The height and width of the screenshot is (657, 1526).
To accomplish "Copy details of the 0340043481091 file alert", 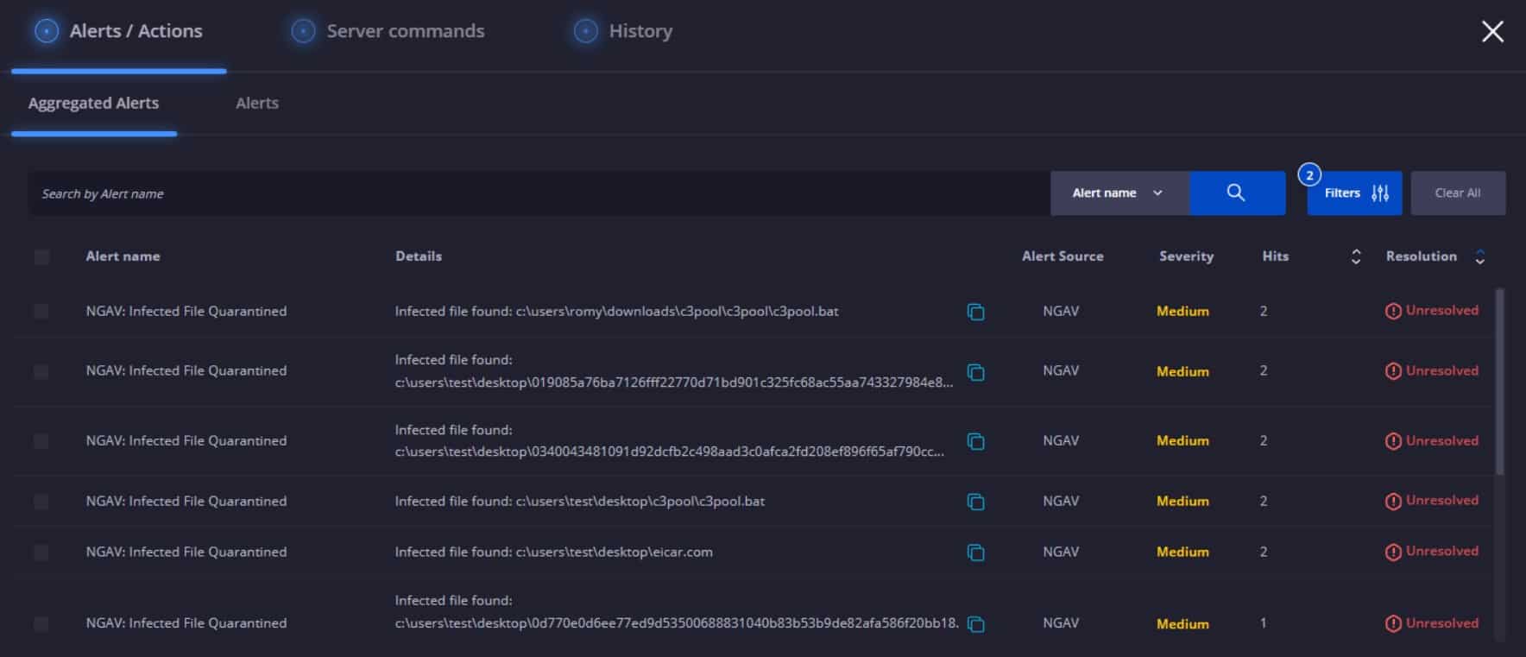I will tap(975, 441).
